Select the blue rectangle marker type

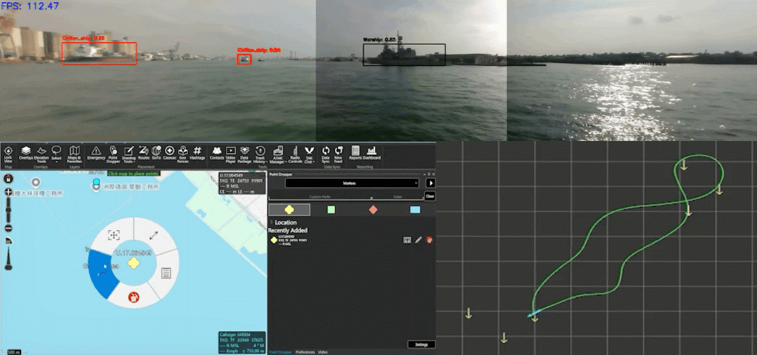pyautogui.click(x=414, y=210)
